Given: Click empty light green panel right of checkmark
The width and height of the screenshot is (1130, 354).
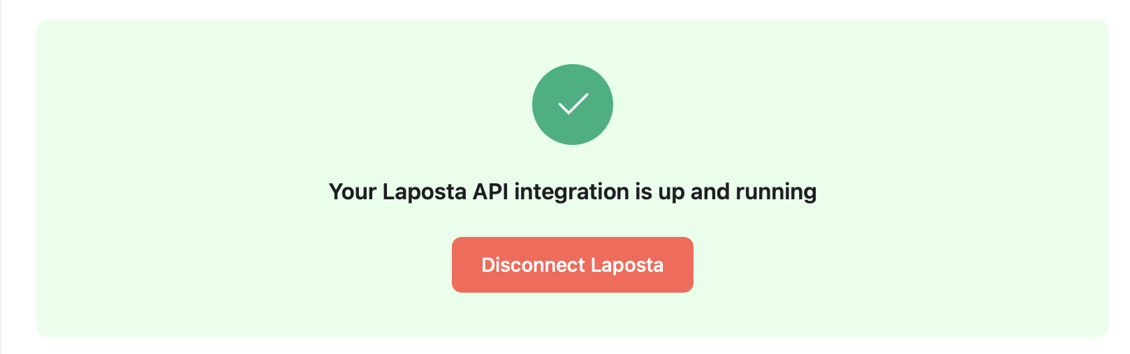Looking at the screenshot, I should pyautogui.click(x=859, y=105).
